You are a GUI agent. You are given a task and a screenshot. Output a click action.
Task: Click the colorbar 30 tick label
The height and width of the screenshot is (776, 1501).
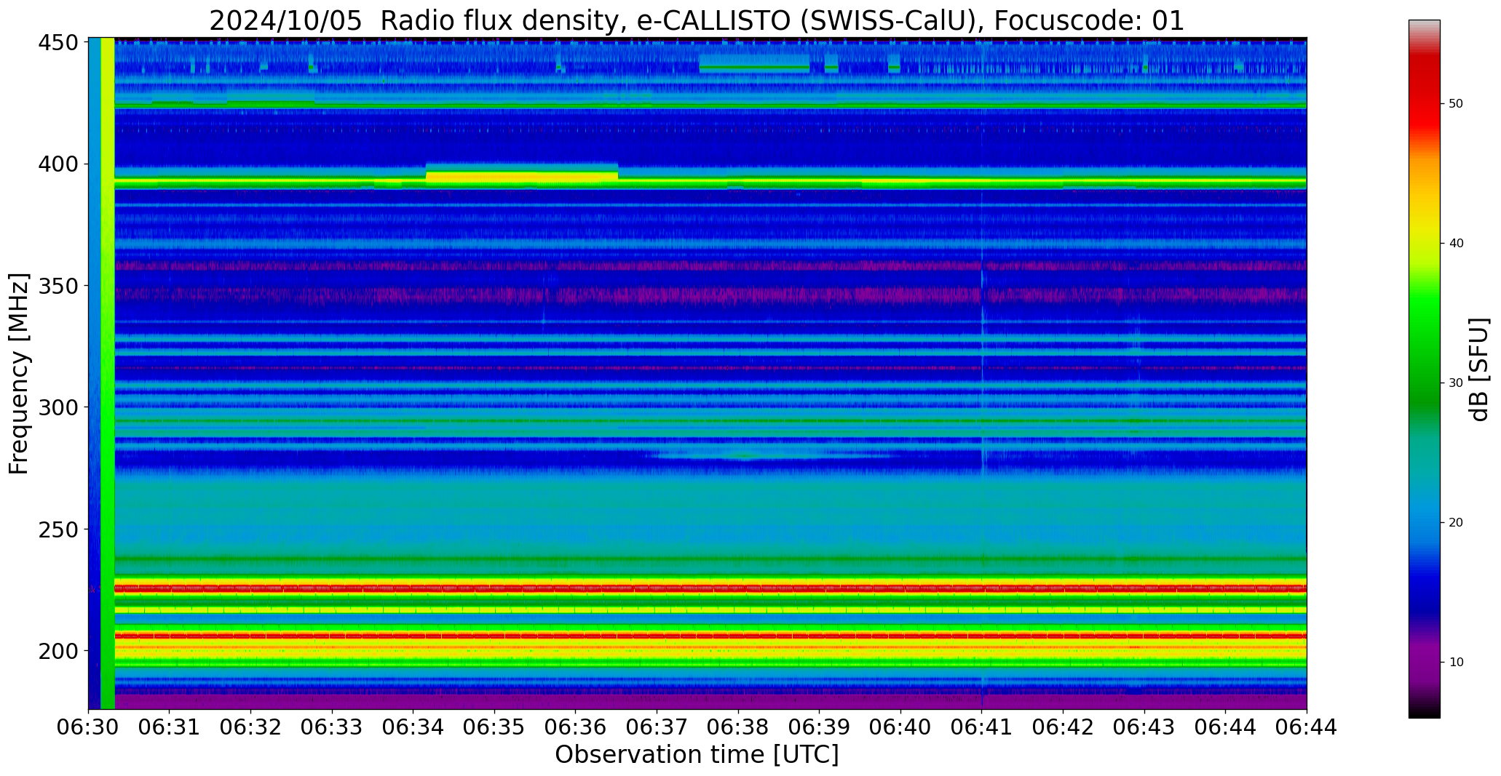click(x=1456, y=383)
